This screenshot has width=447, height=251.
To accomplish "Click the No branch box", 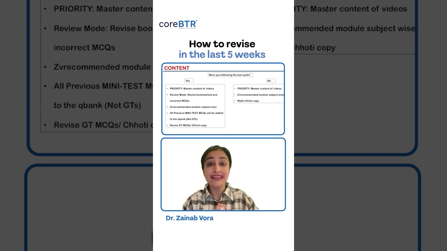I will [x=271, y=81].
